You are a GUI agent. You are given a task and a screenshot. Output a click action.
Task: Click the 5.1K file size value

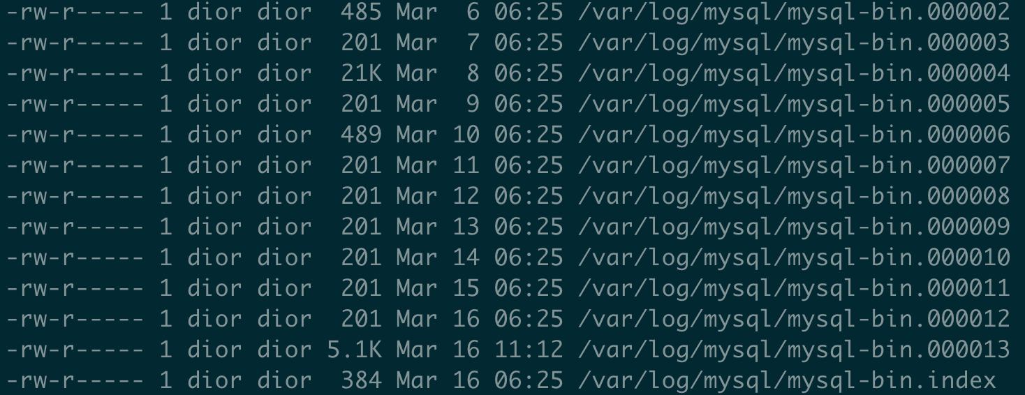pyautogui.click(x=355, y=350)
